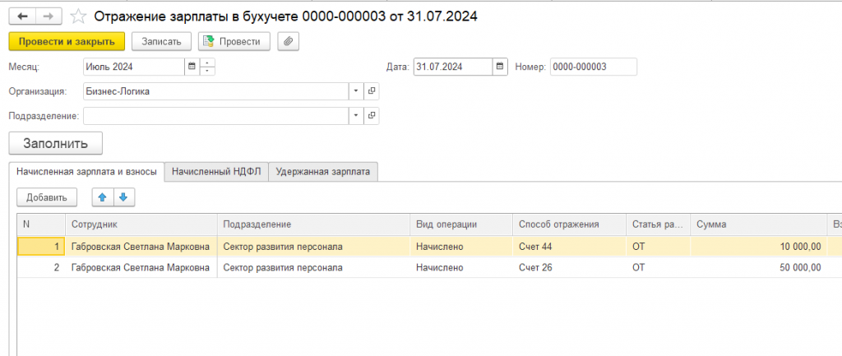Save document with the Записать button
The width and height of the screenshot is (842, 356).
coord(162,41)
